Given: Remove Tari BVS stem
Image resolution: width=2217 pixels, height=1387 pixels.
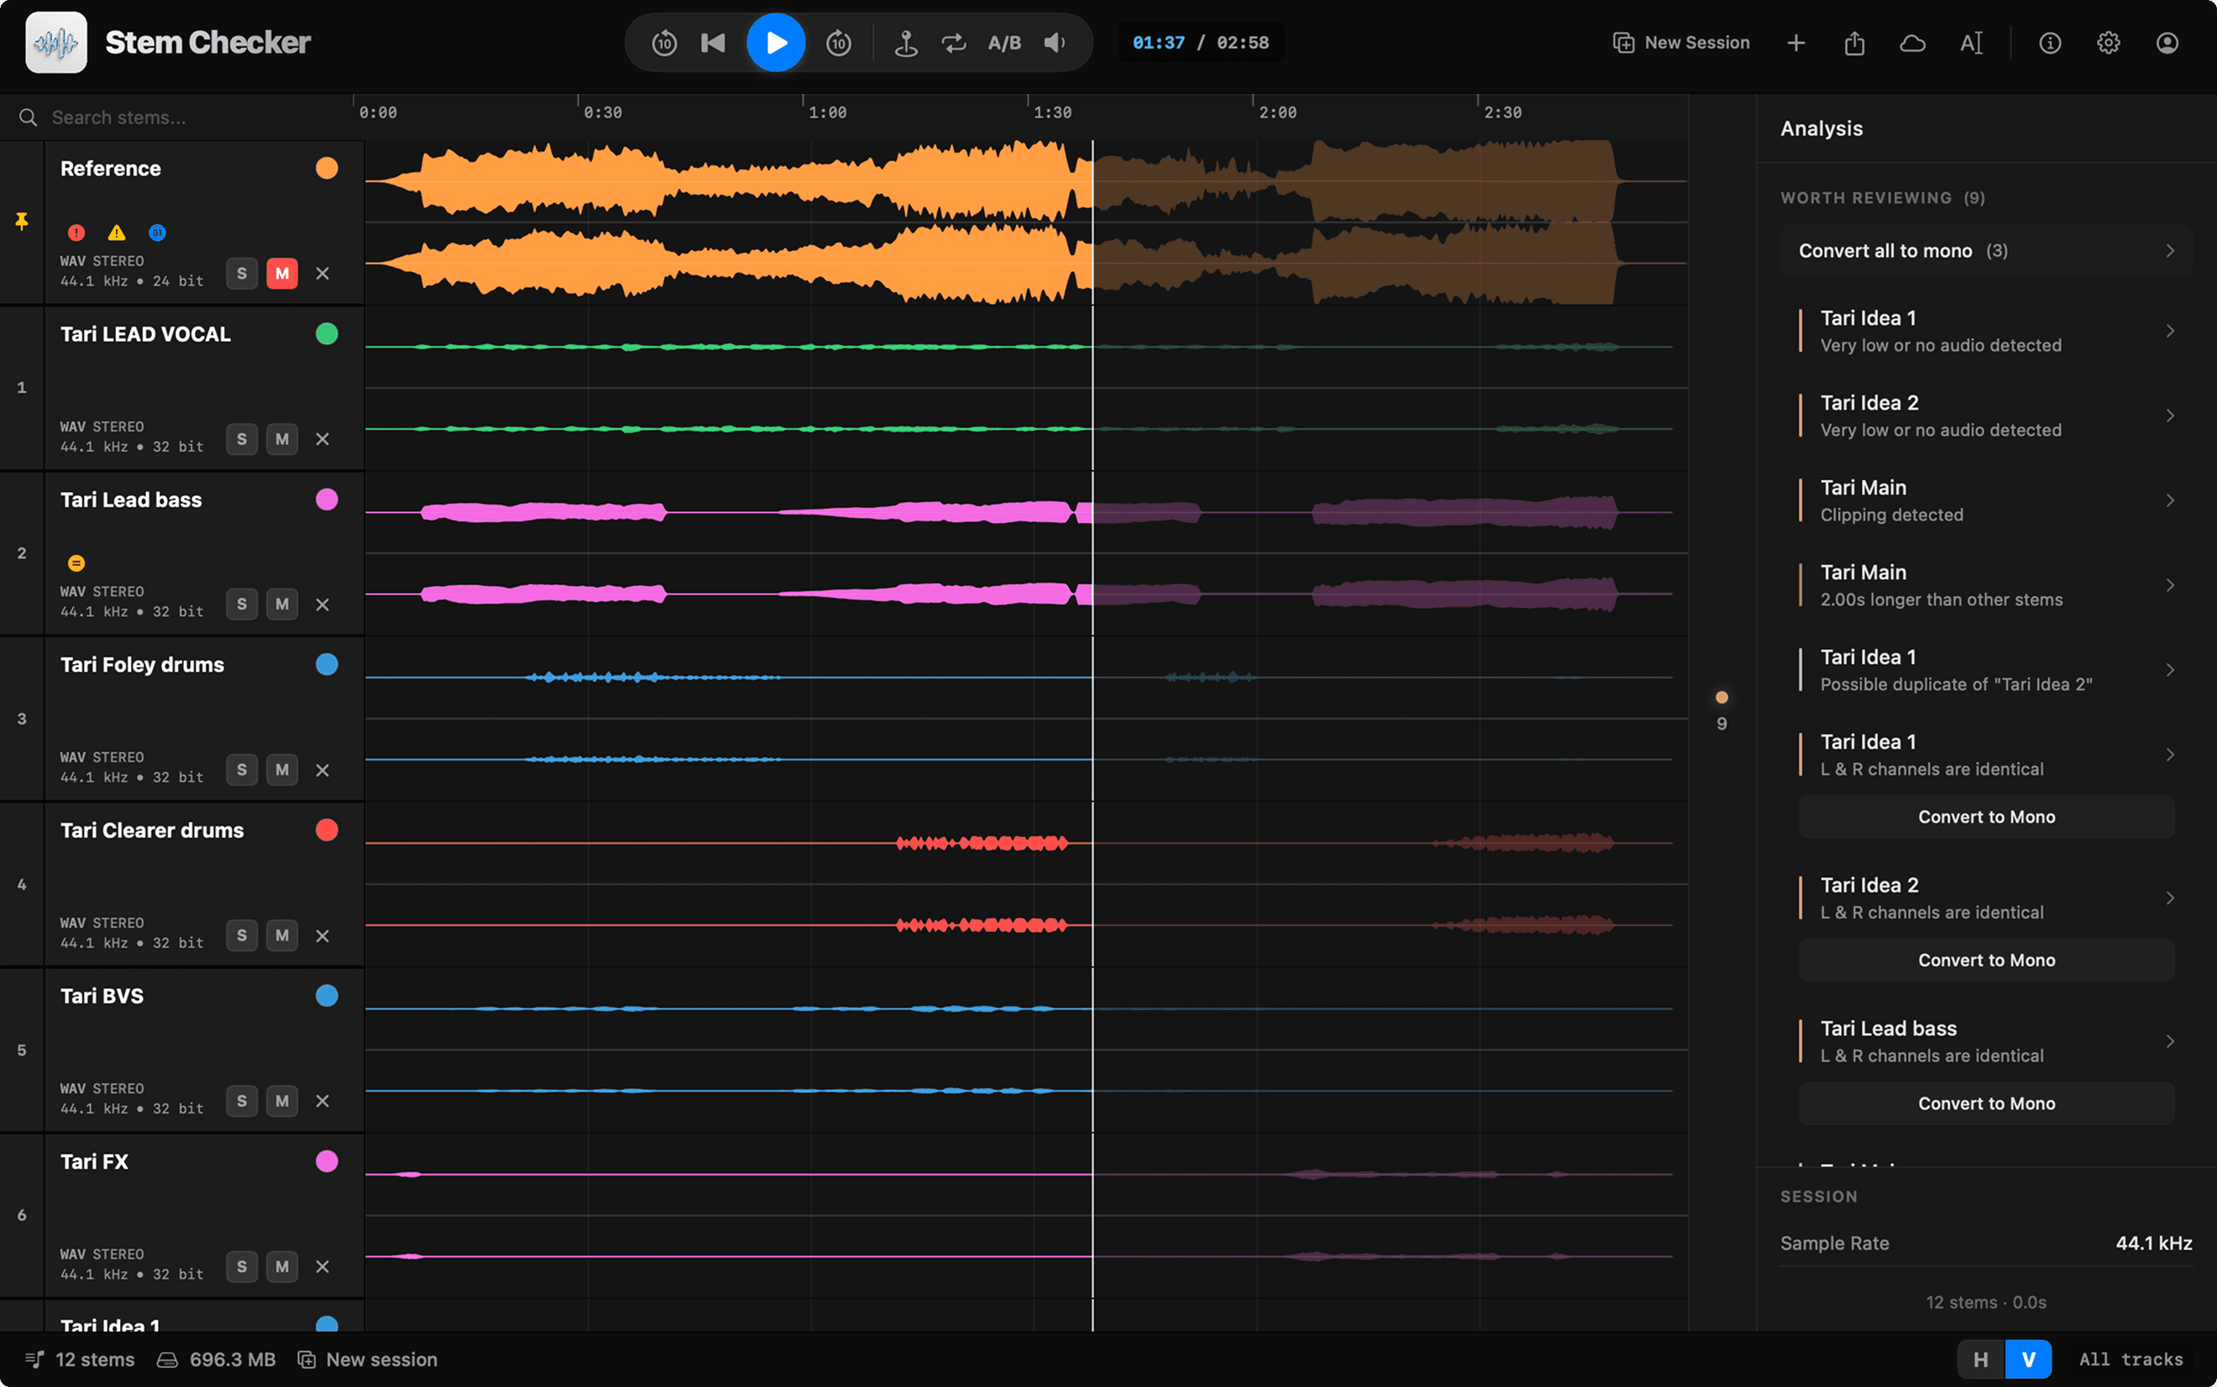Looking at the screenshot, I should (322, 1101).
